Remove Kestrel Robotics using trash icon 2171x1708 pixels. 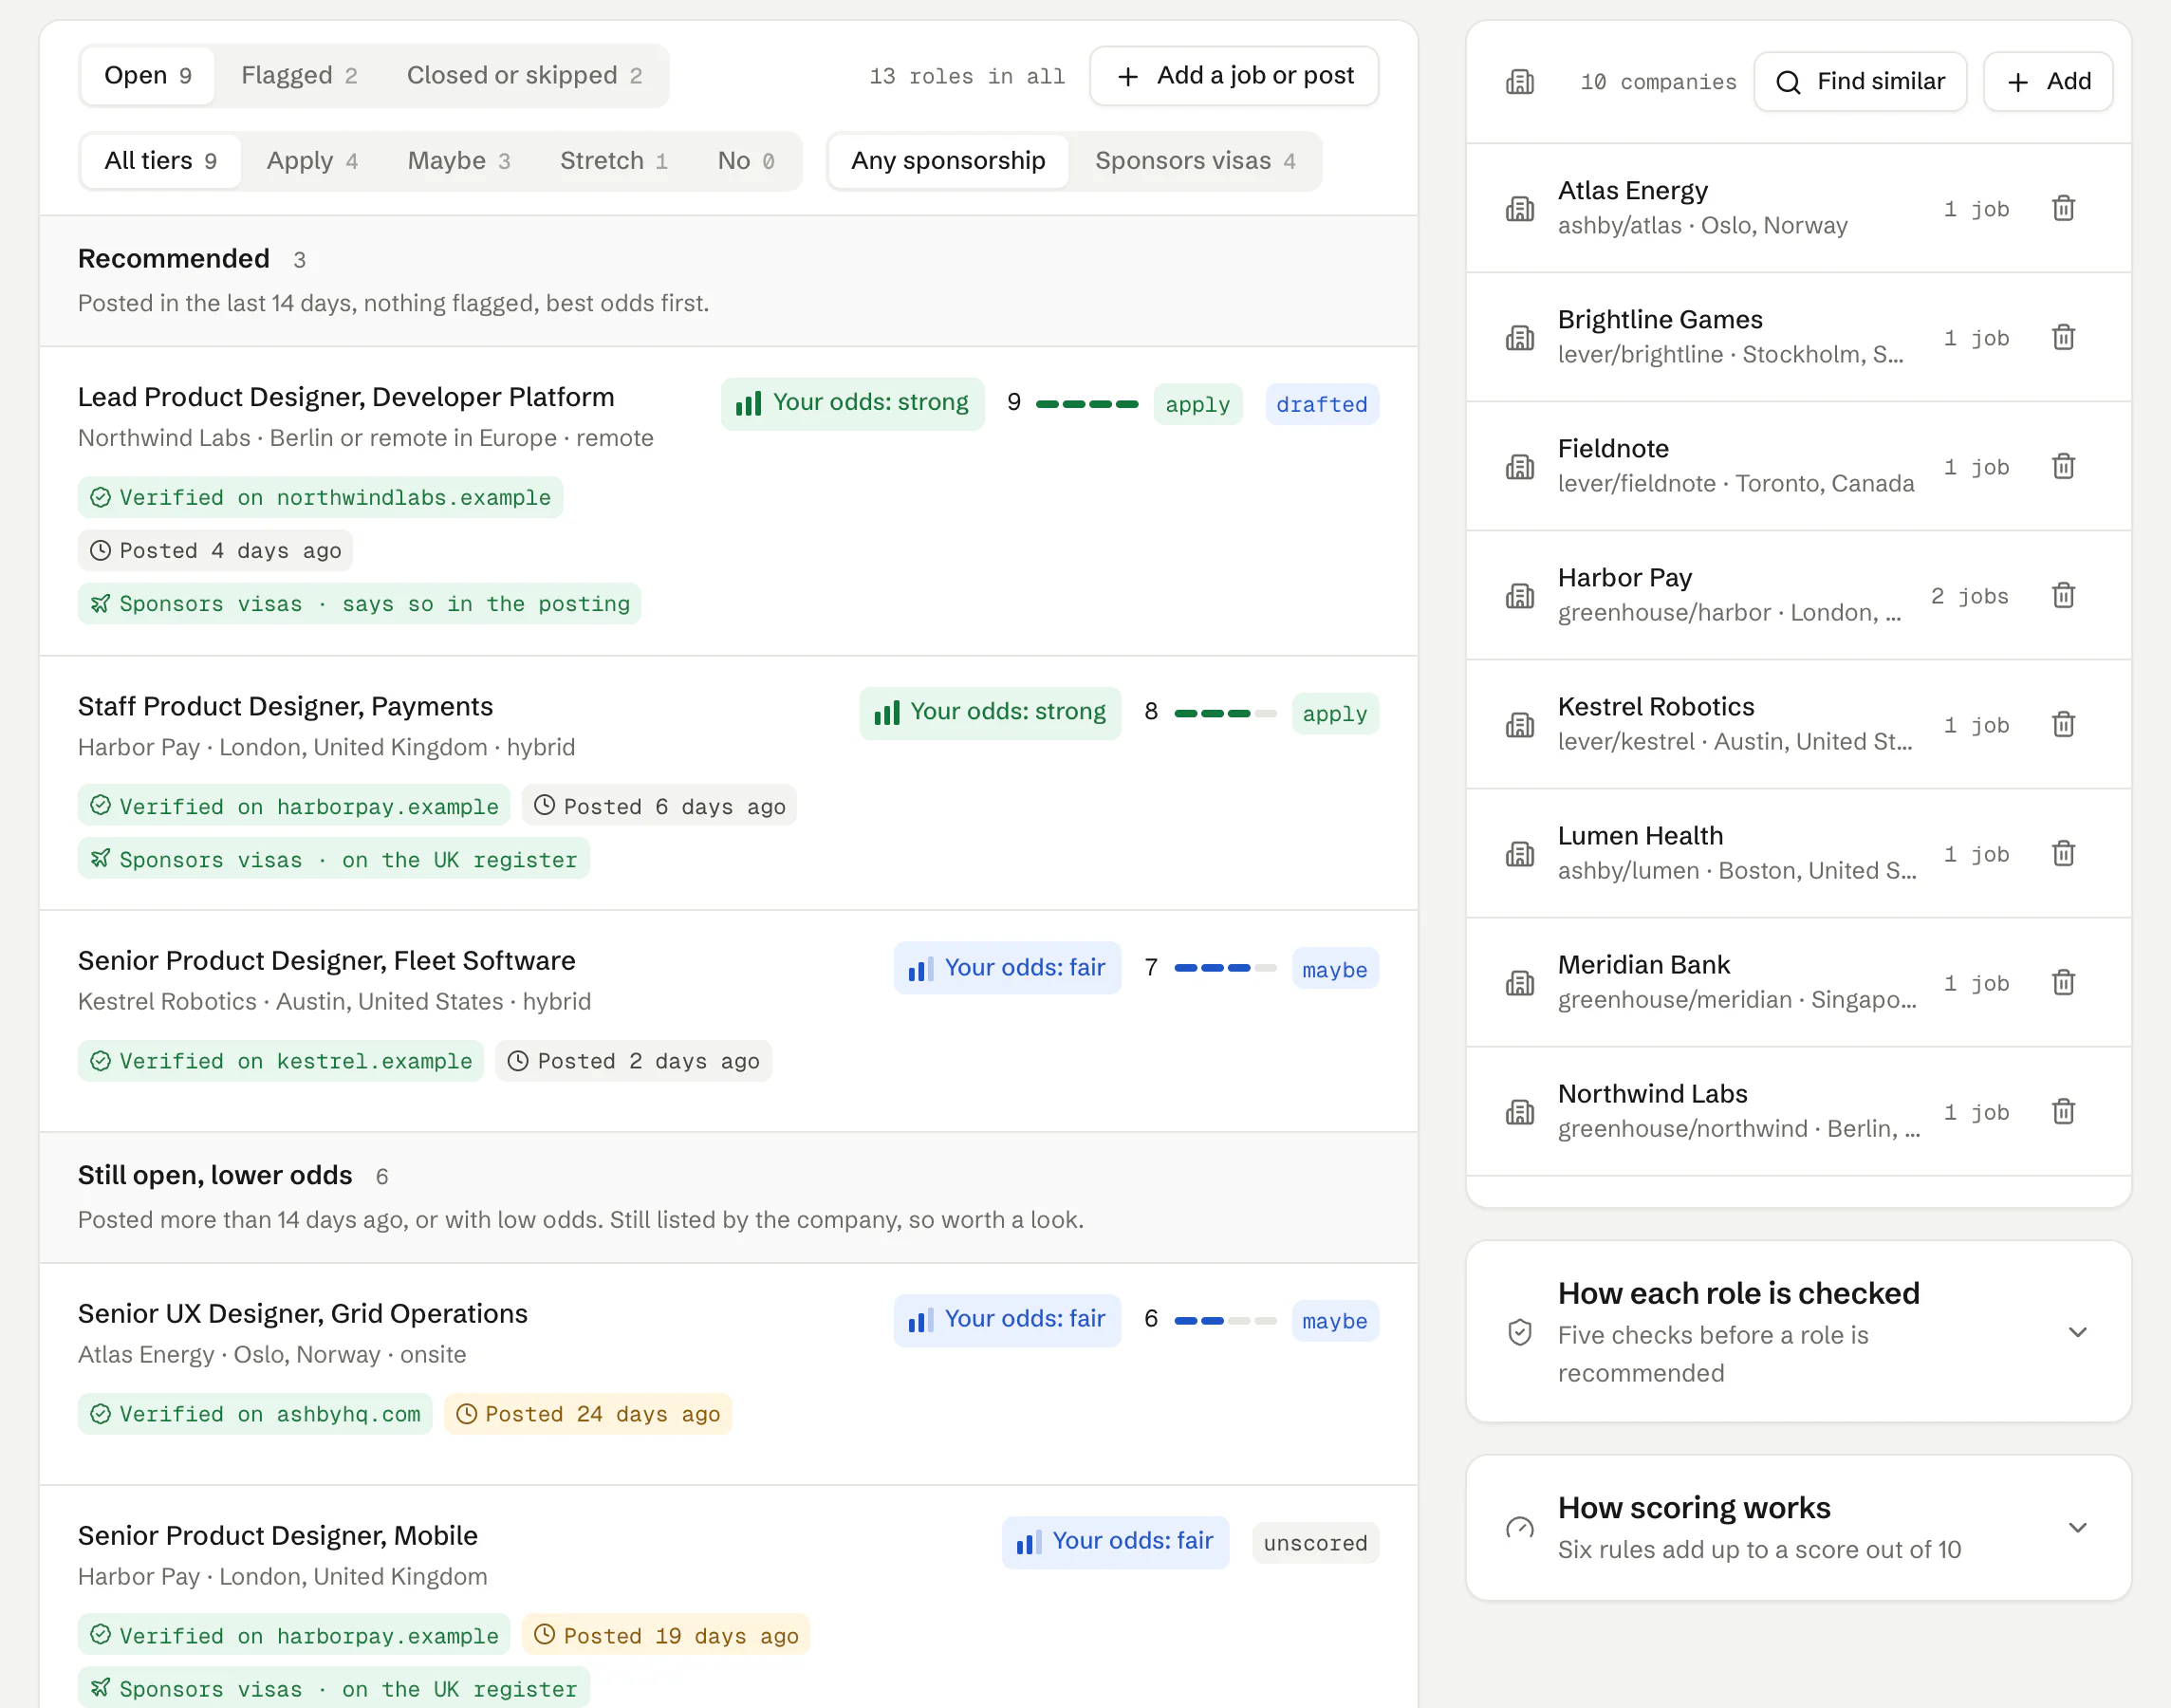pyautogui.click(x=2063, y=724)
